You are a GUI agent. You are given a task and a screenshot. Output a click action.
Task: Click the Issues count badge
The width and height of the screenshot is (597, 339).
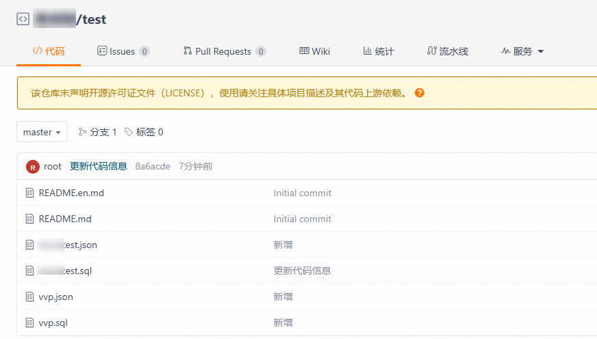[x=144, y=51]
